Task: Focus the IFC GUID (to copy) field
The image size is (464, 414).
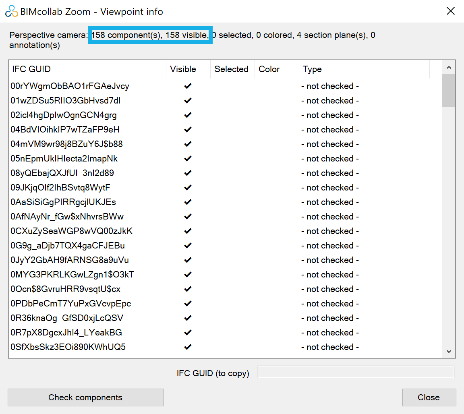Action: [355, 372]
